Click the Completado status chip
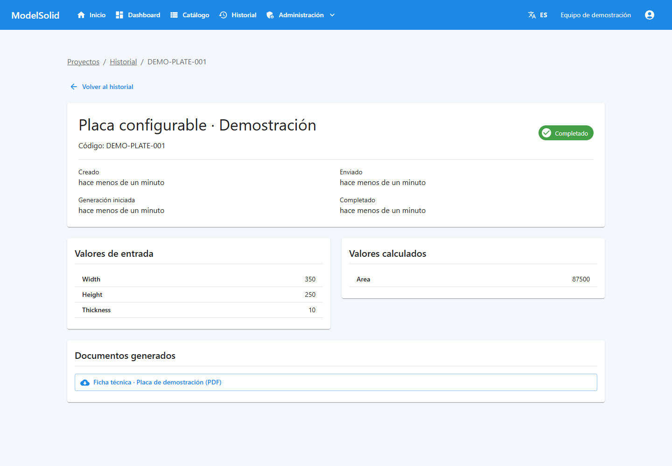 (566, 133)
